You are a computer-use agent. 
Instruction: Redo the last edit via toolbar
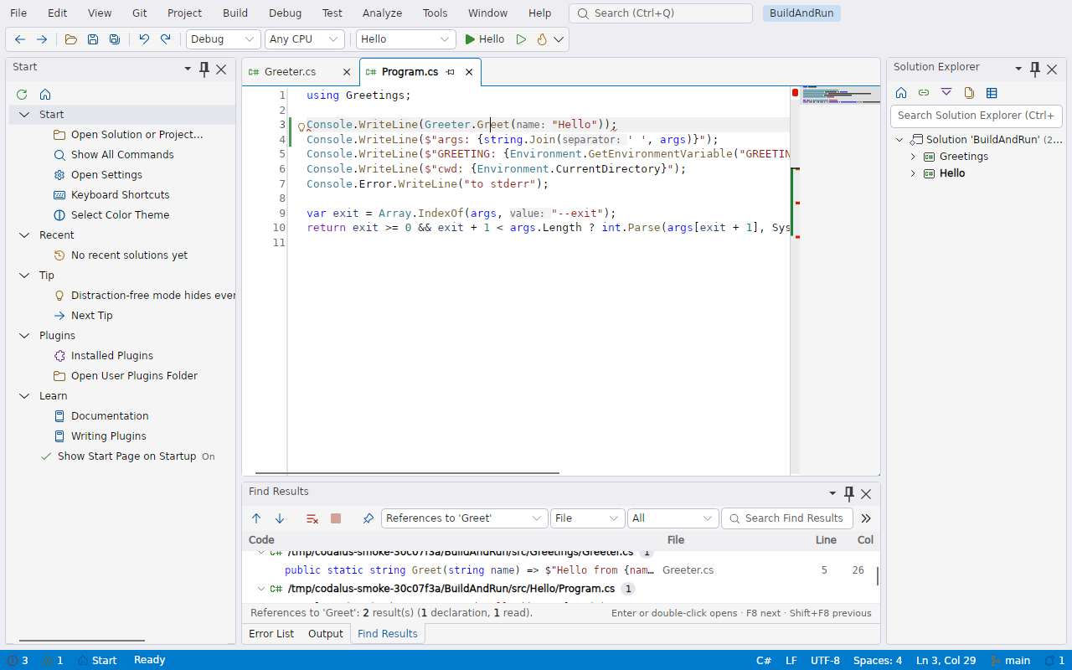point(166,39)
